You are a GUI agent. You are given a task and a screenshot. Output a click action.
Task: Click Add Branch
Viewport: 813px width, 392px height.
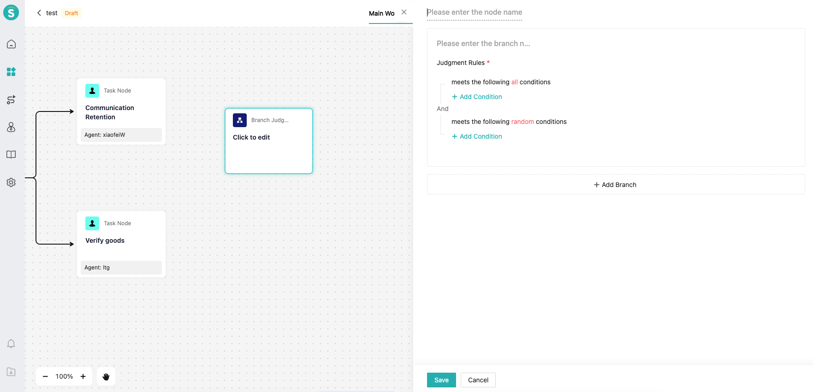(616, 185)
